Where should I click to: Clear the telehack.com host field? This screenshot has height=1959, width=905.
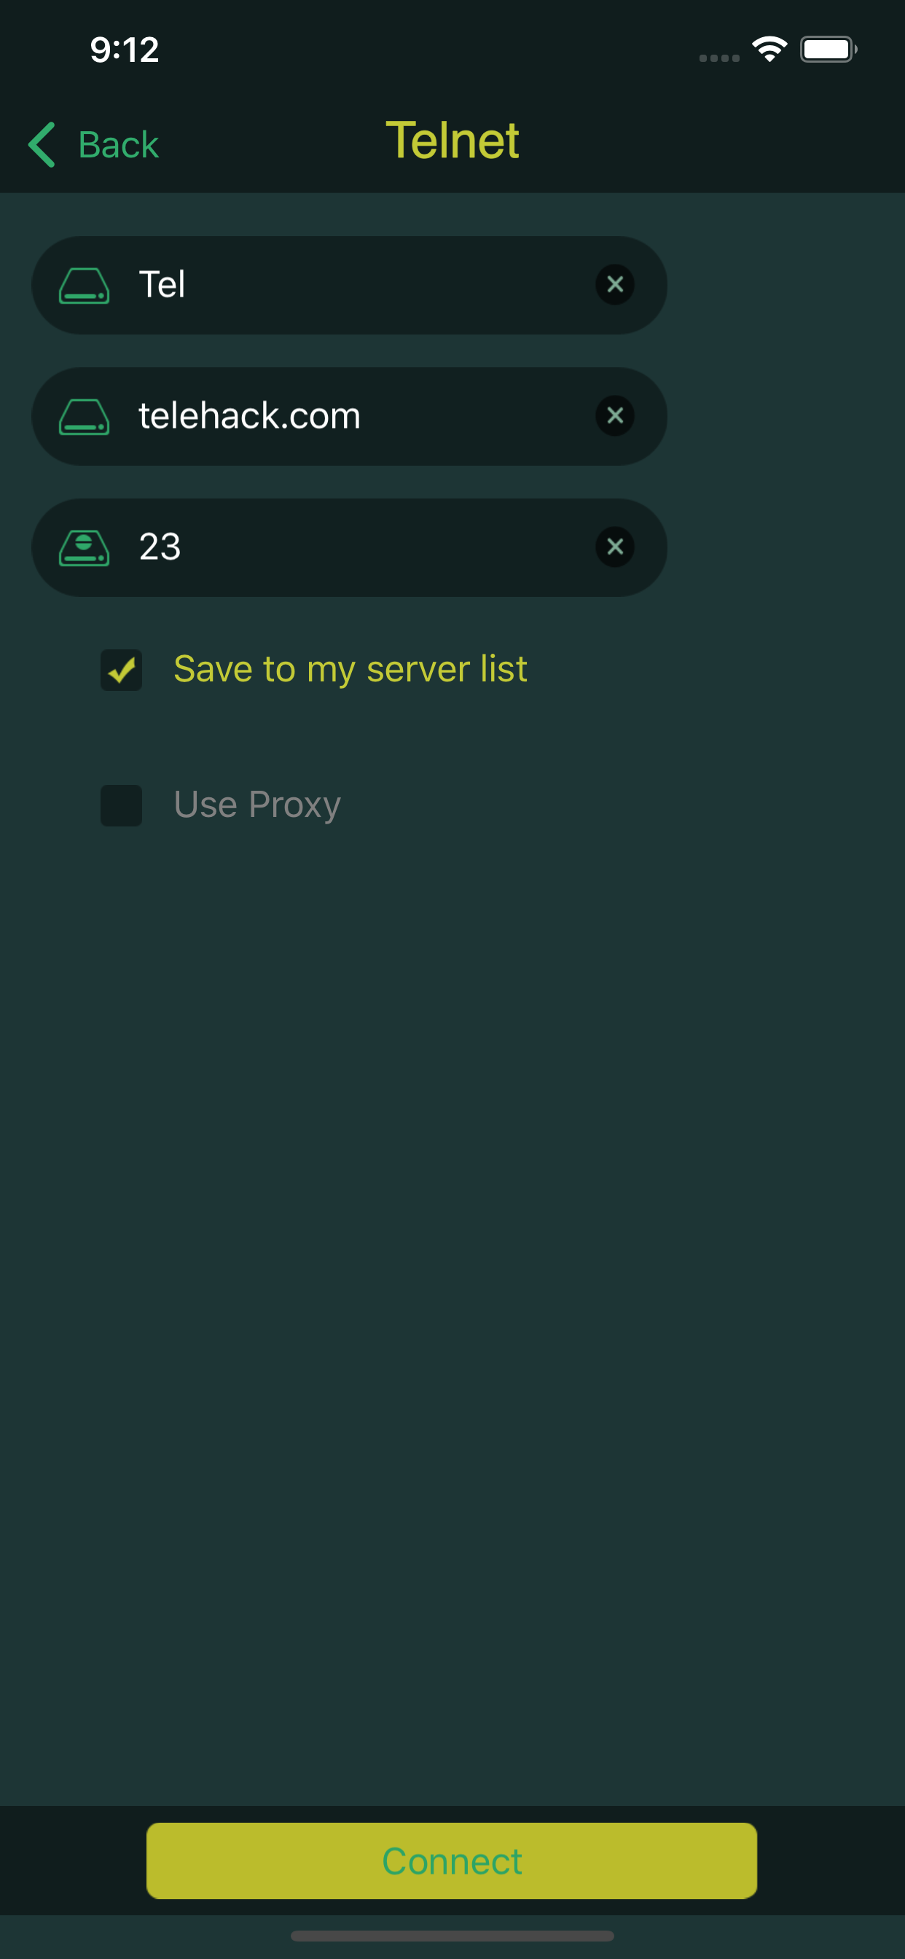615,416
